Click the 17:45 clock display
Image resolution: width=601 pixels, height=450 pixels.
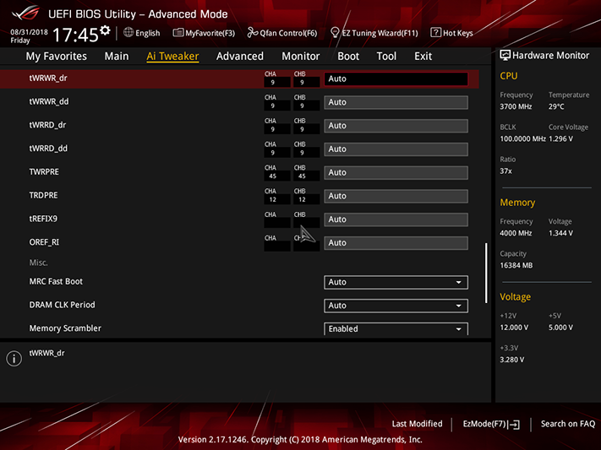click(75, 35)
